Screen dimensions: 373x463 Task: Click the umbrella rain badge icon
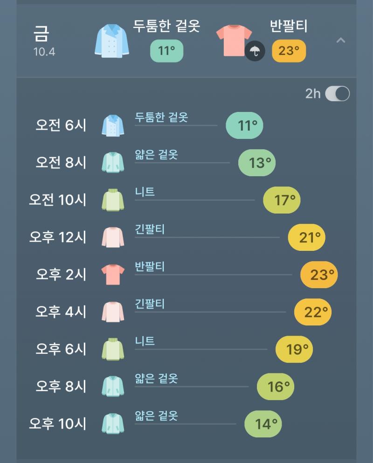point(255,51)
